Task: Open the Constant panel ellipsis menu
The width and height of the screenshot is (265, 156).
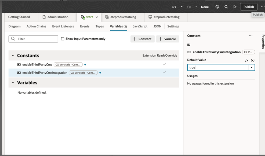Action: pos(251,36)
